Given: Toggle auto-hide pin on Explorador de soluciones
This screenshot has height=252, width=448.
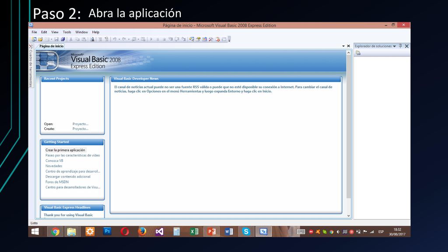Looking at the screenshot, I should tap(400, 45).
